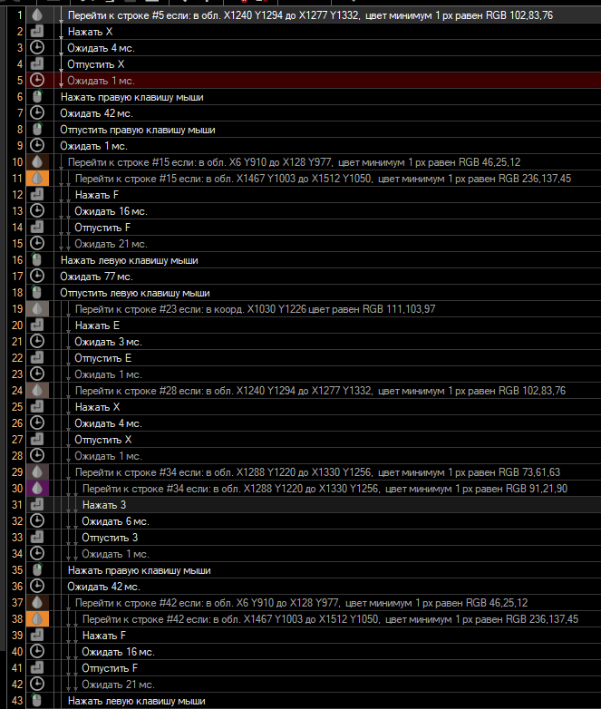Click the keyboard icon on row 25

tap(37, 407)
